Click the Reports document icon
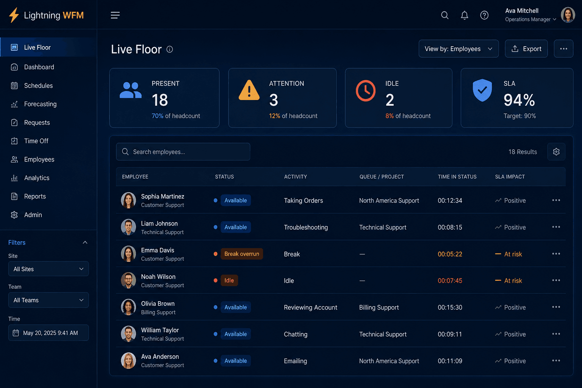 (x=14, y=196)
